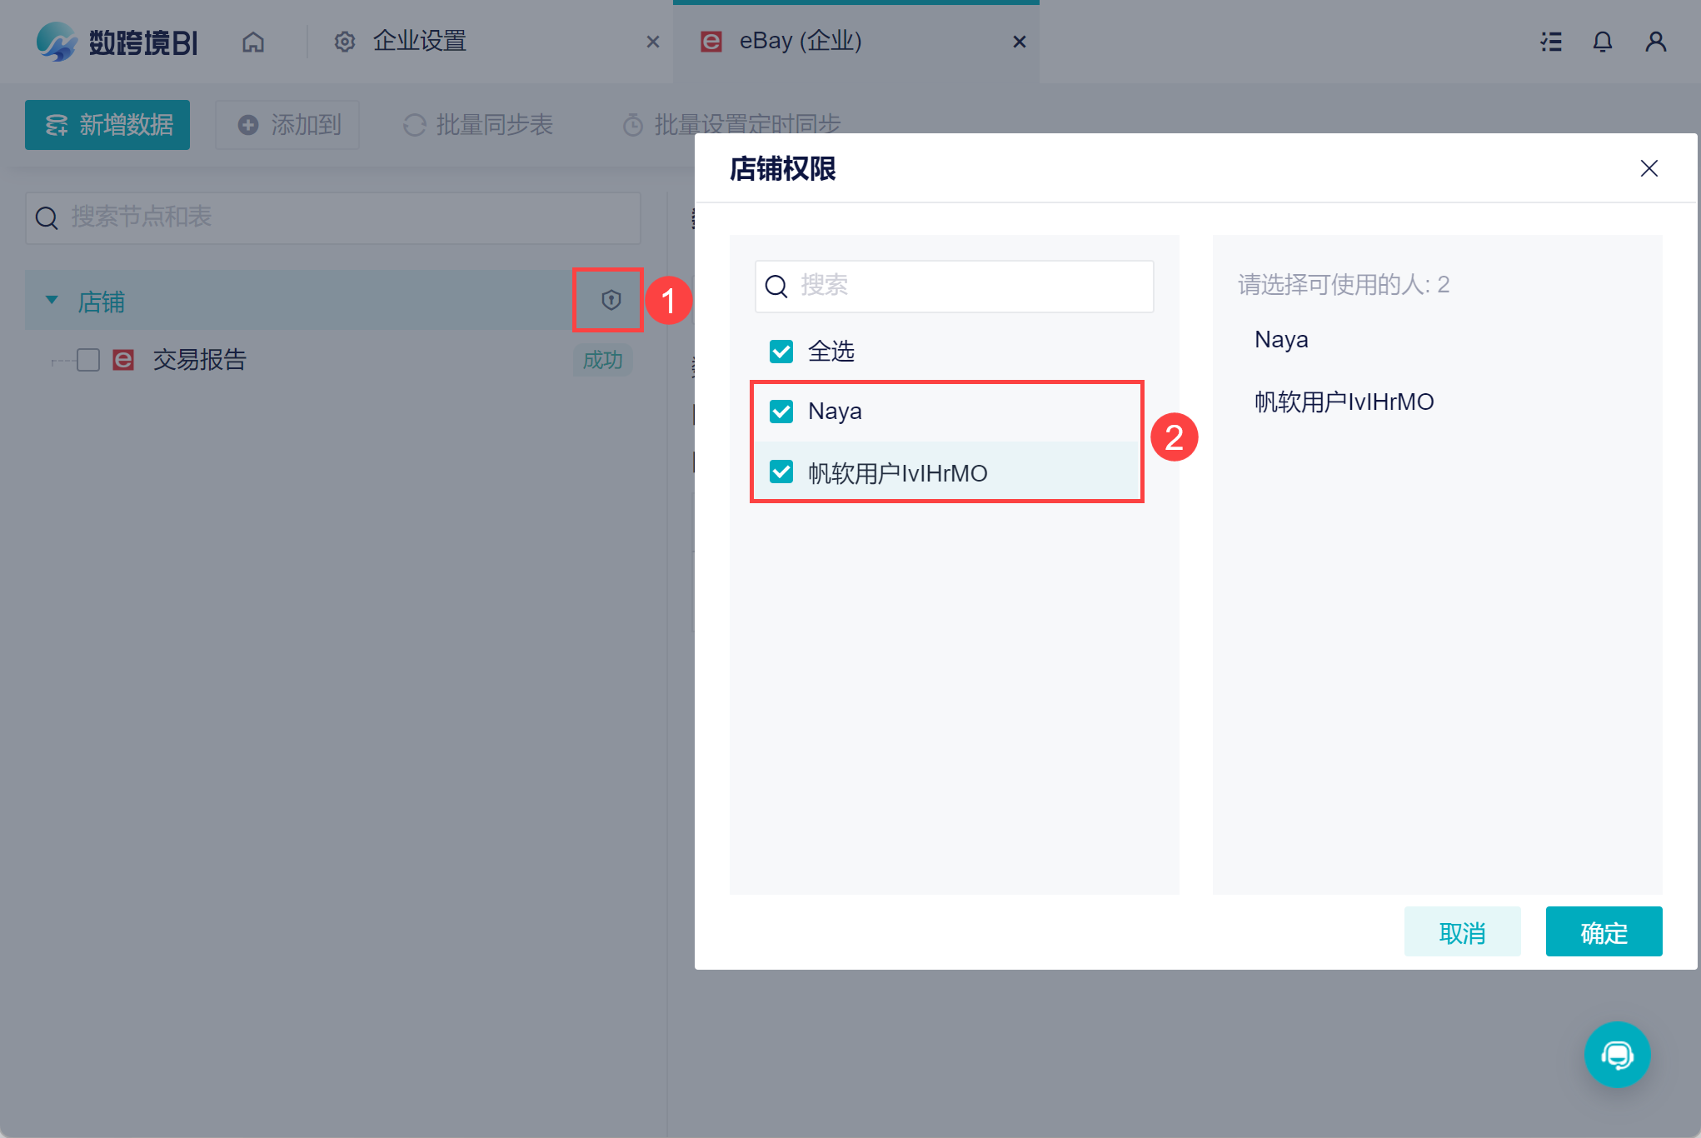Uncheck the 全选 checkbox
This screenshot has height=1138, width=1701.
click(781, 352)
